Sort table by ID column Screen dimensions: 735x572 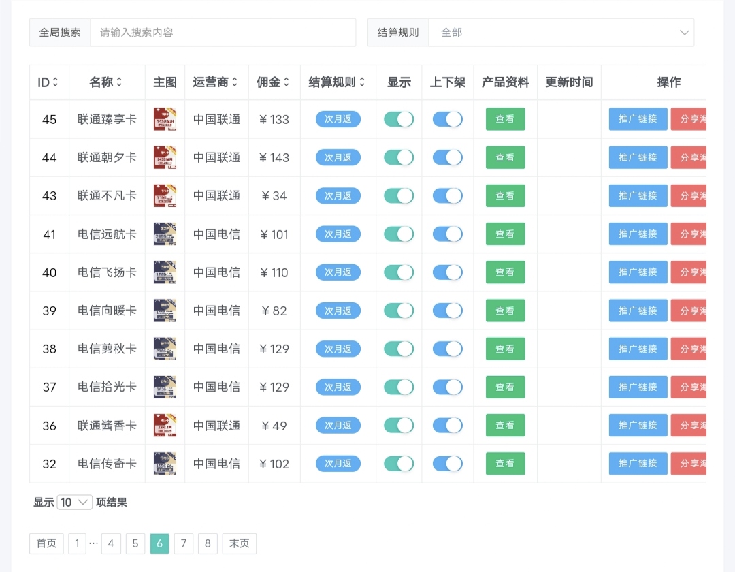tap(48, 82)
